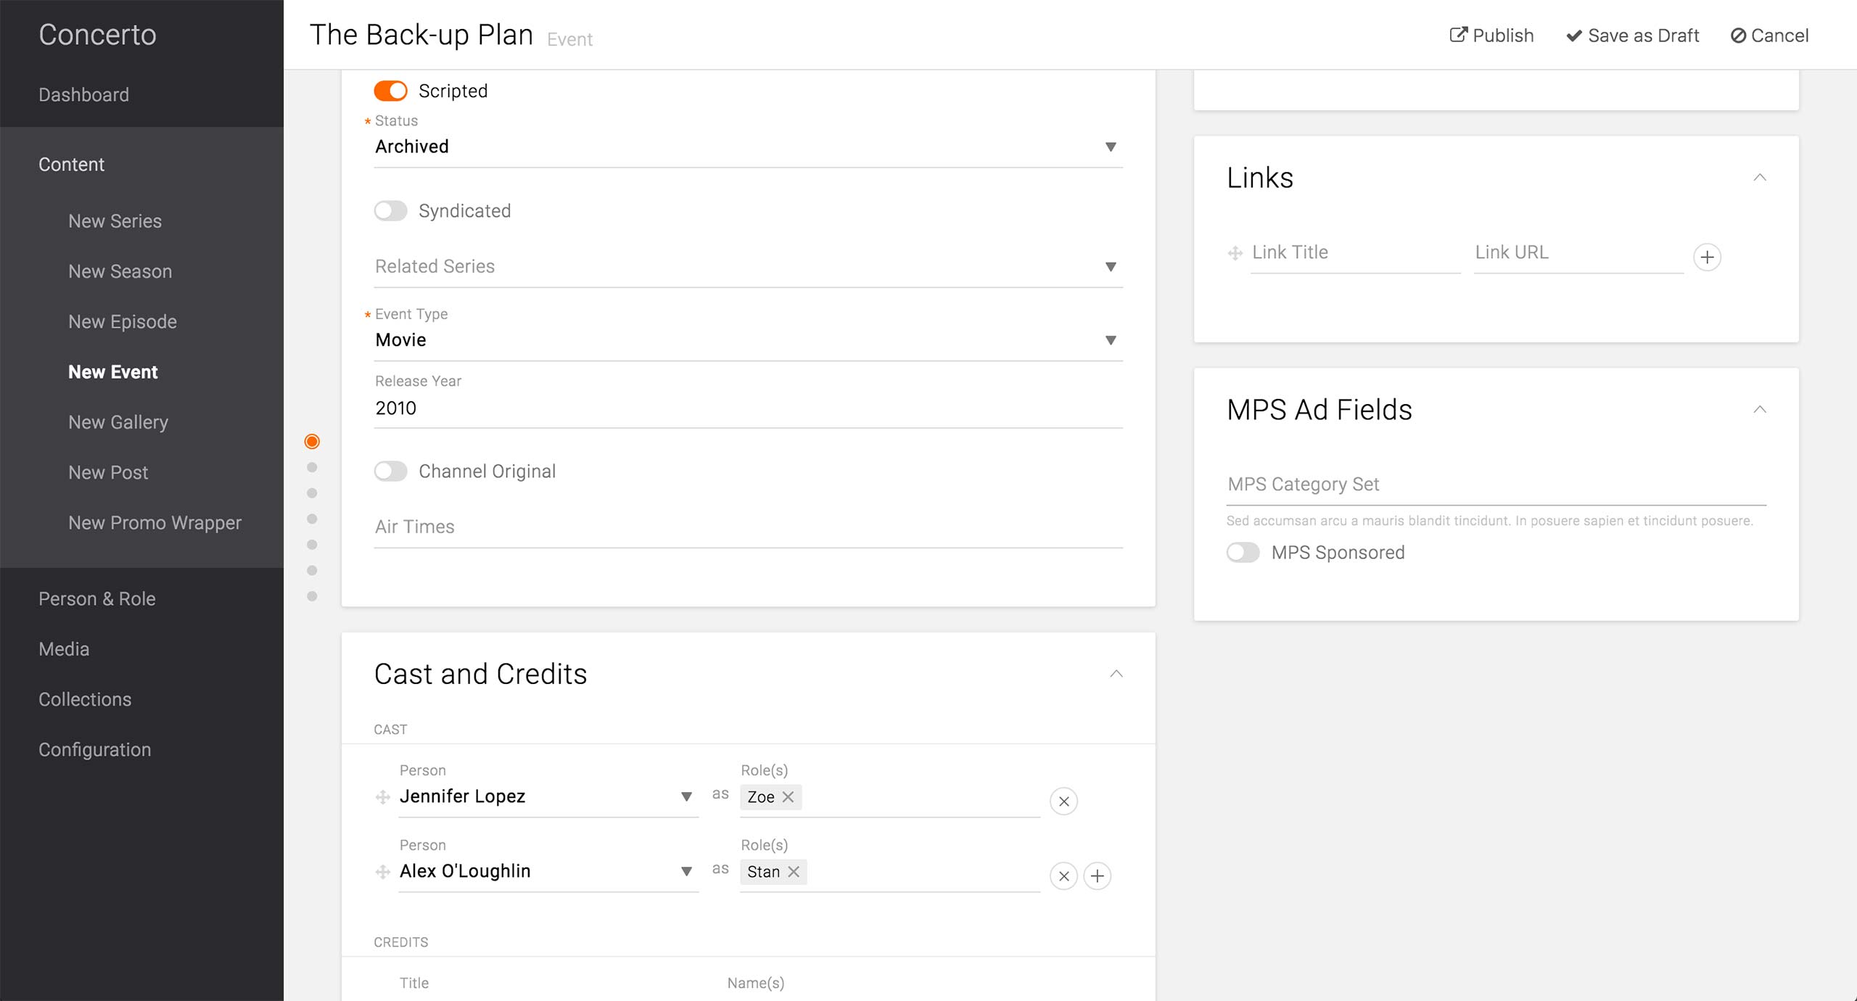Add a new link row with plus

pos(1707,257)
